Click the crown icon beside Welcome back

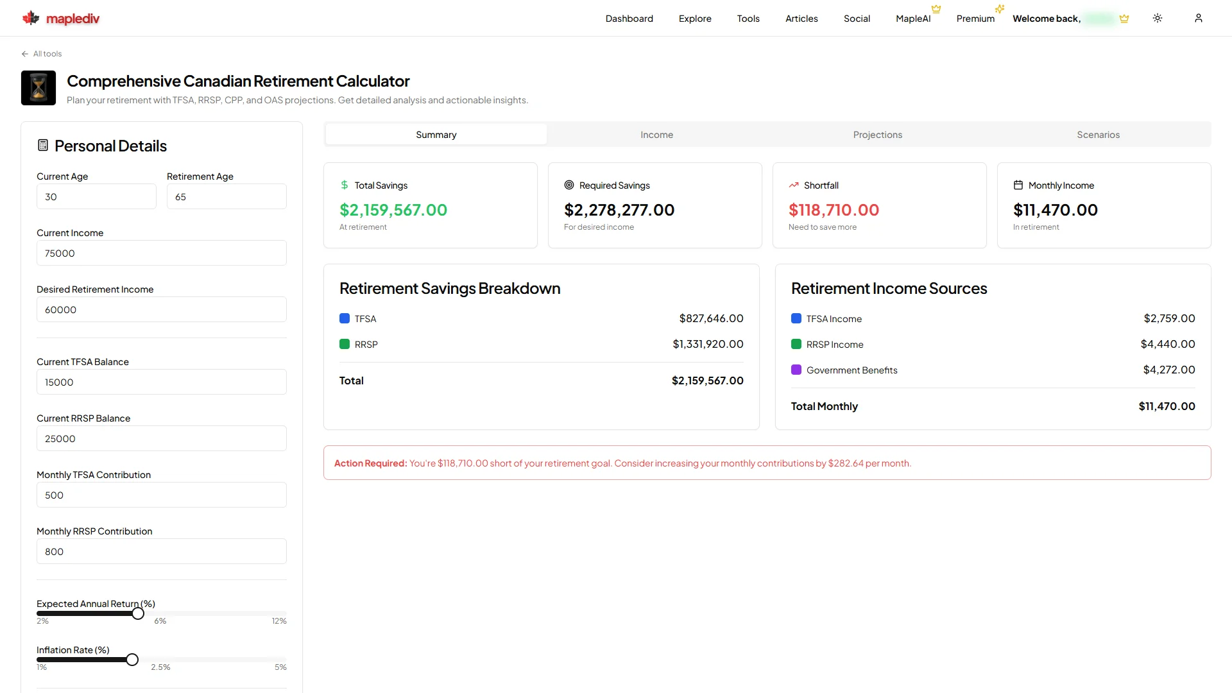point(1124,19)
